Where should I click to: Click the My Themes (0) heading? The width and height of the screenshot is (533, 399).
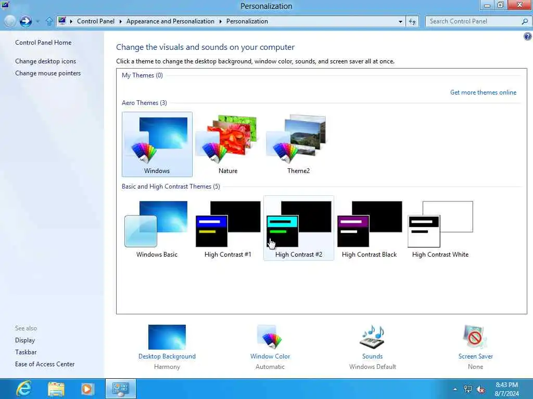click(142, 75)
